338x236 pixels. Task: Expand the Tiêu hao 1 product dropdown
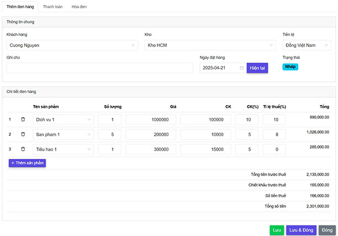click(x=63, y=149)
